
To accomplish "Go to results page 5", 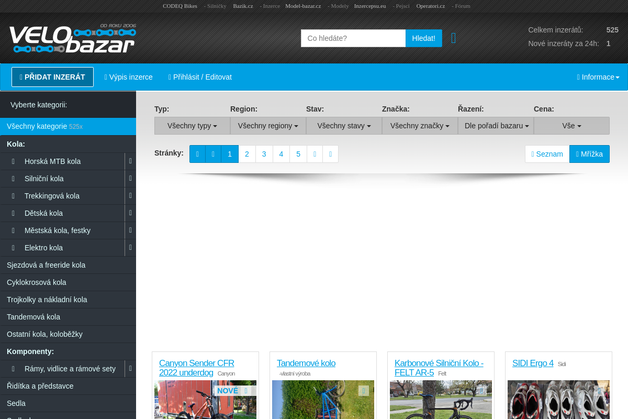I will [298, 154].
